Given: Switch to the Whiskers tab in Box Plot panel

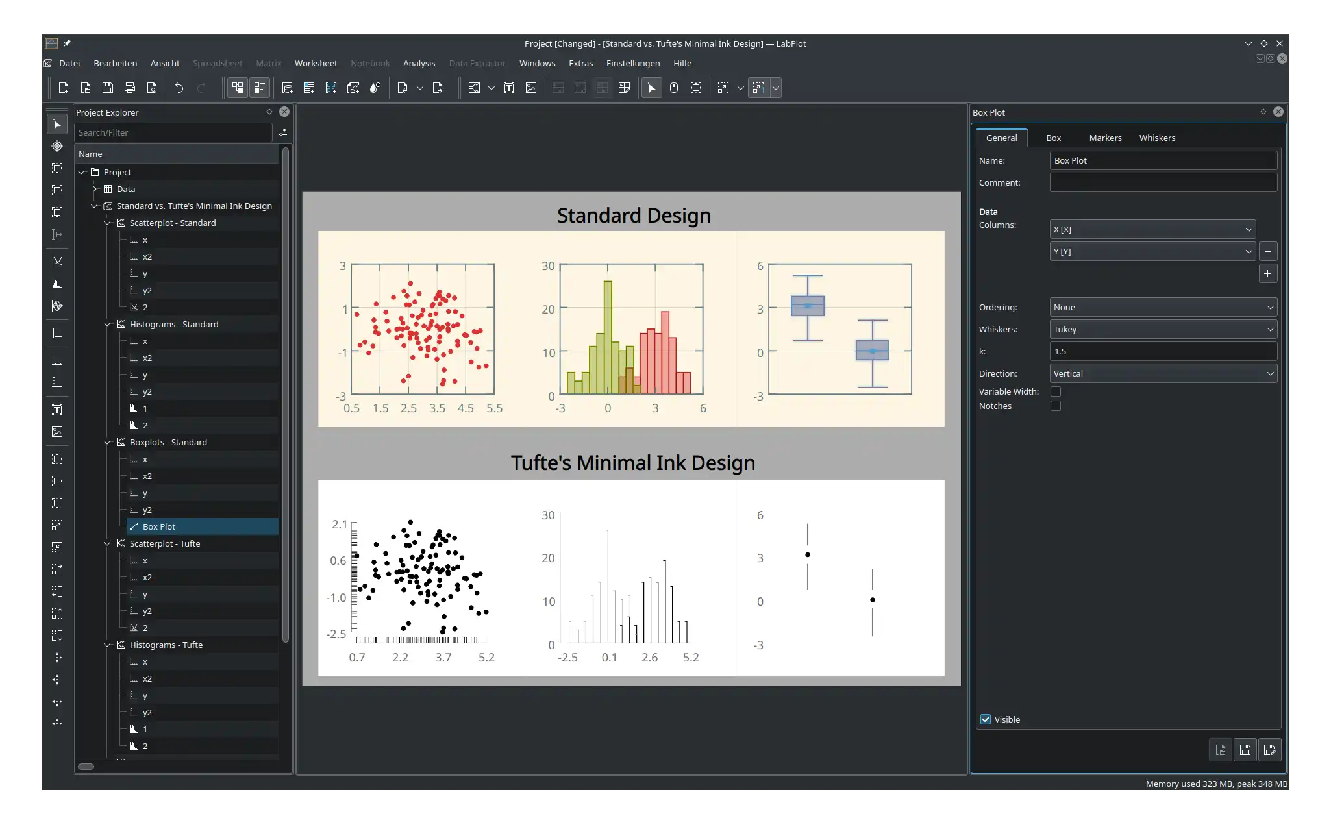Looking at the screenshot, I should point(1158,136).
